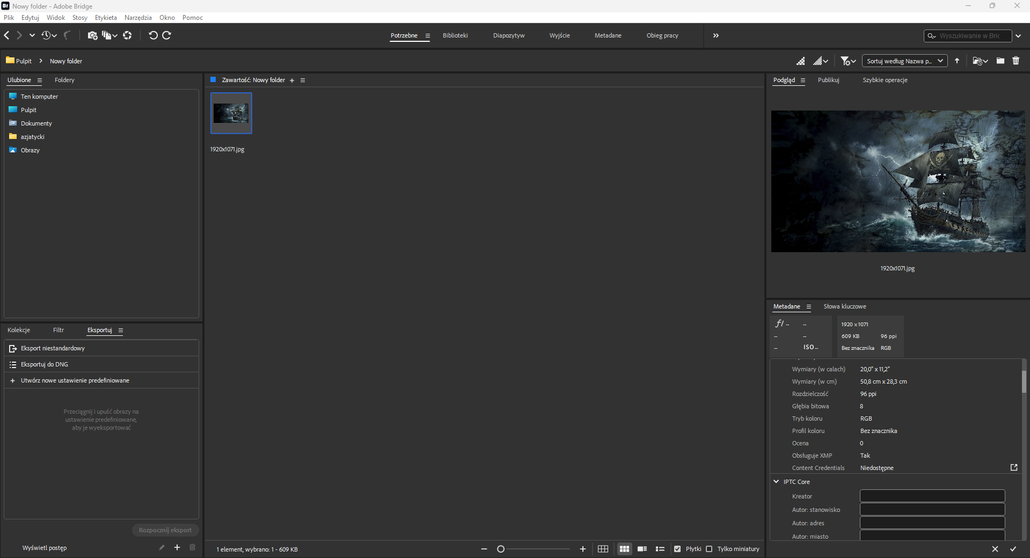This screenshot has width=1030, height=558.
Task: Open the recent files history icon
Action: pyautogui.click(x=49, y=35)
